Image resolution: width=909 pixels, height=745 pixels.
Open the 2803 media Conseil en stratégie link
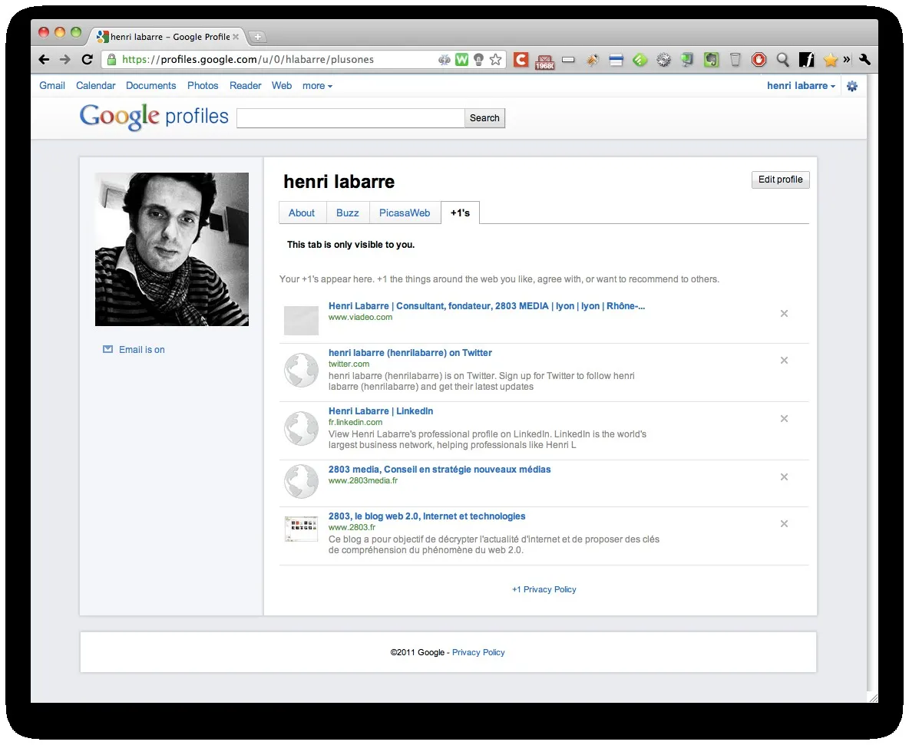tap(439, 470)
